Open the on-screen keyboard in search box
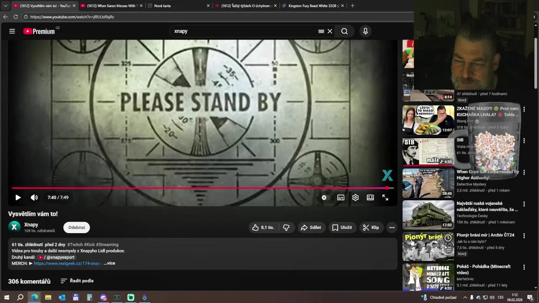This screenshot has height=303, width=539. tap(321, 31)
